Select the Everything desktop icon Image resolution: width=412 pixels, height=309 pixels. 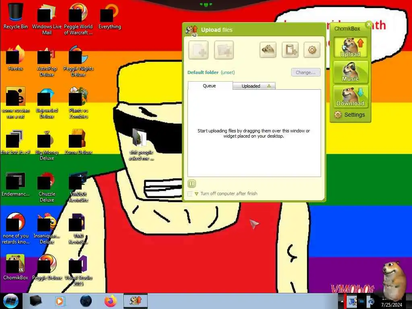click(x=109, y=15)
